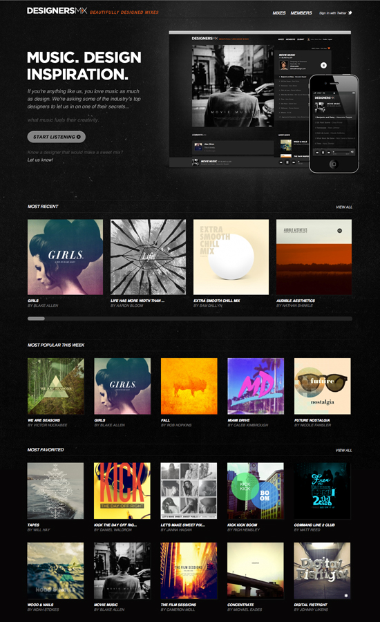Click View All beside Most Recent

click(x=344, y=207)
